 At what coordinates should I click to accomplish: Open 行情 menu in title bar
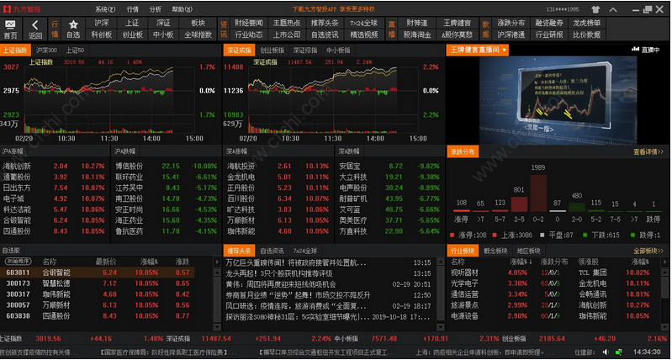pyautogui.click(x=132, y=9)
